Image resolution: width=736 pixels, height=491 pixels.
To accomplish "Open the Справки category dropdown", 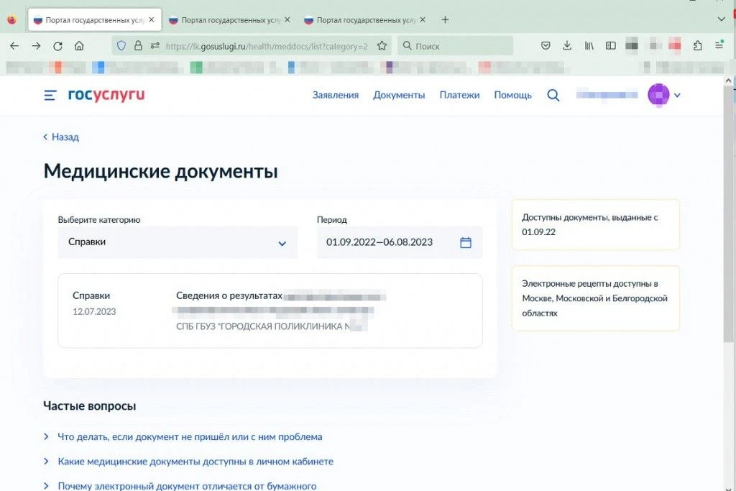I will 178,242.
